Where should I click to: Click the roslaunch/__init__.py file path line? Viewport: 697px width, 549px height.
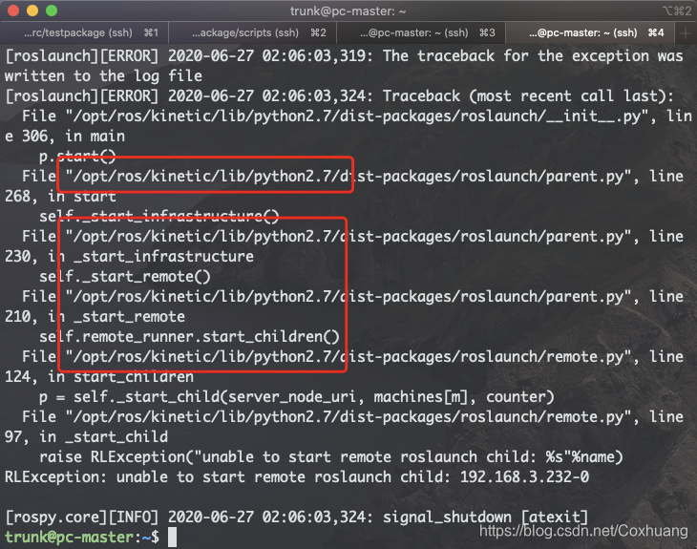click(357, 116)
